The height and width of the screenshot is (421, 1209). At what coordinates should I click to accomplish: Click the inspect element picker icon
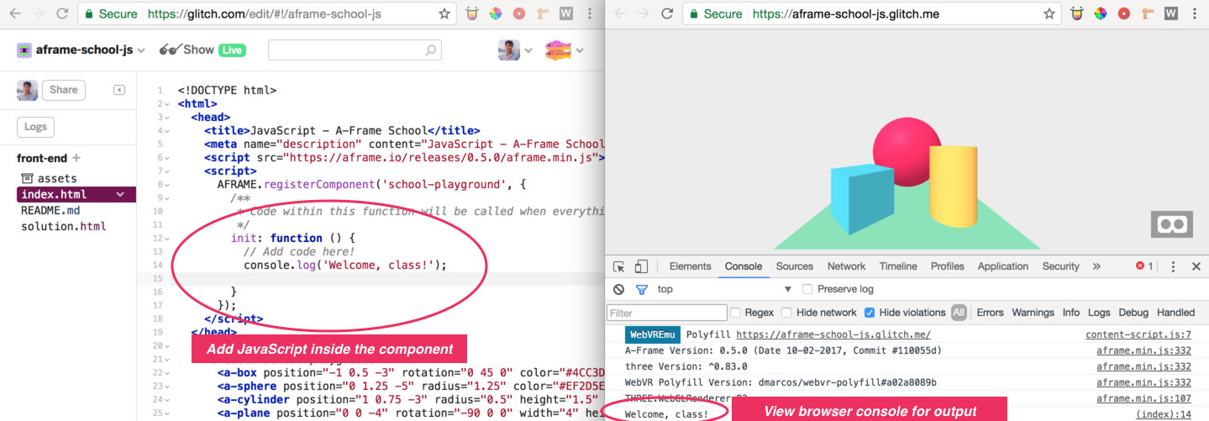619,266
